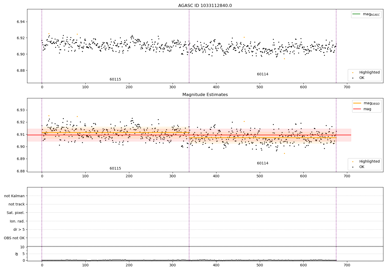This screenshot has width=387, height=271.
Task: Click the not Kalman row label
Action: click(14, 196)
